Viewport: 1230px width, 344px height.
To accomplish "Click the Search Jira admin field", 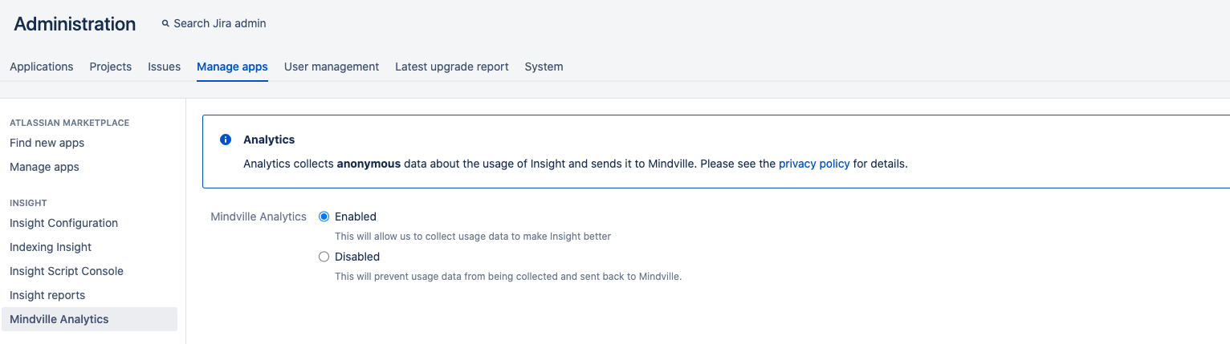I will [x=220, y=24].
